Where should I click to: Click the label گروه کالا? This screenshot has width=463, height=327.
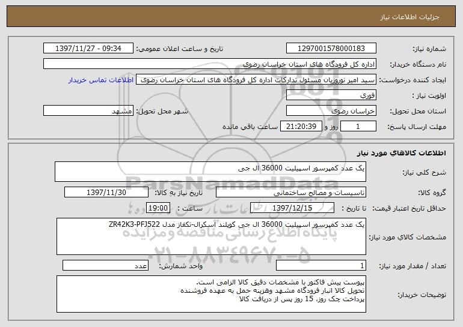coord(432,193)
